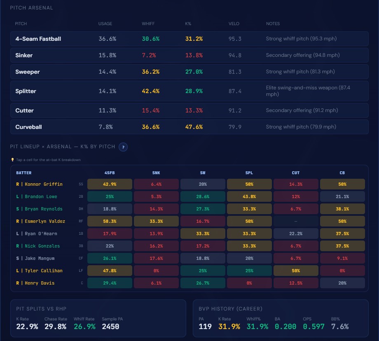Open Jake Mangum's 4SFB 26.1% cell
Viewport: 379px width, 341px height.
(x=110, y=258)
